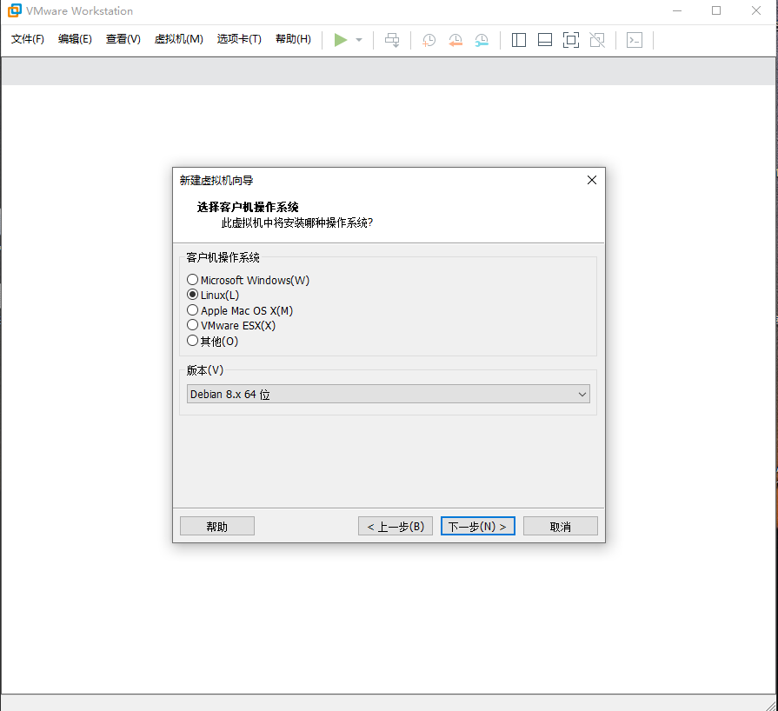The height and width of the screenshot is (711, 778).
Task: Select the 其他(O) radio option
Action: tap(212, 341)
